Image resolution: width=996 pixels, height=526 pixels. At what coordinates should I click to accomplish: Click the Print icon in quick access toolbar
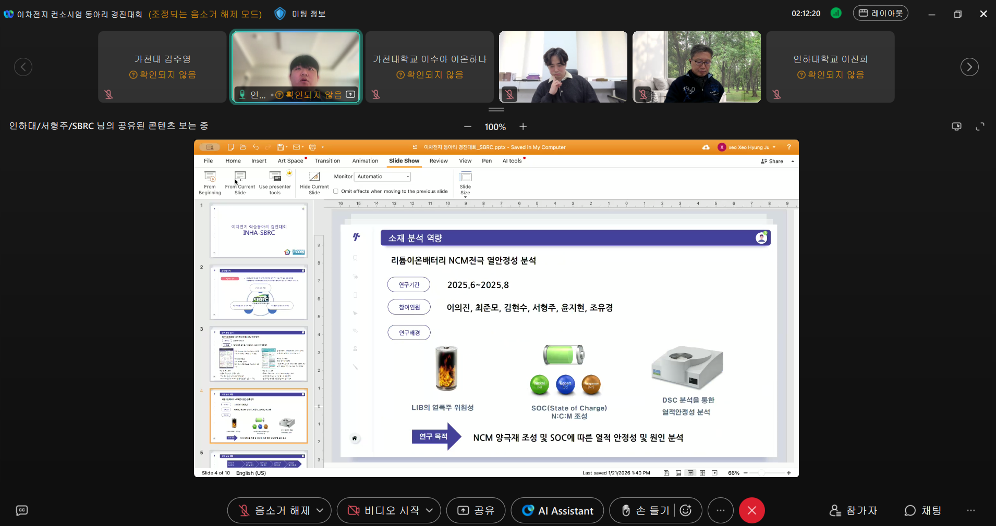(x=312, y=147)
